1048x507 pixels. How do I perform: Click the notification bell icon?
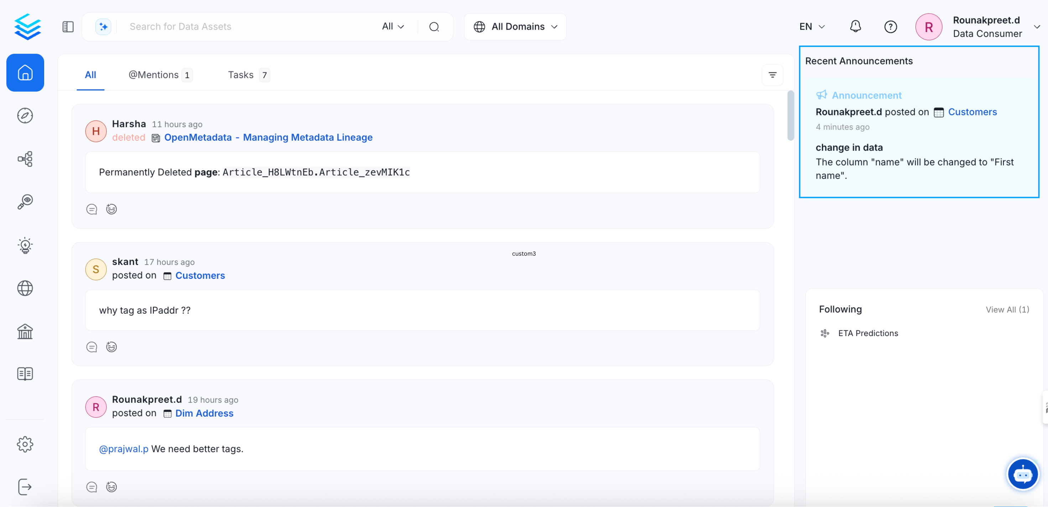[855, 26]
